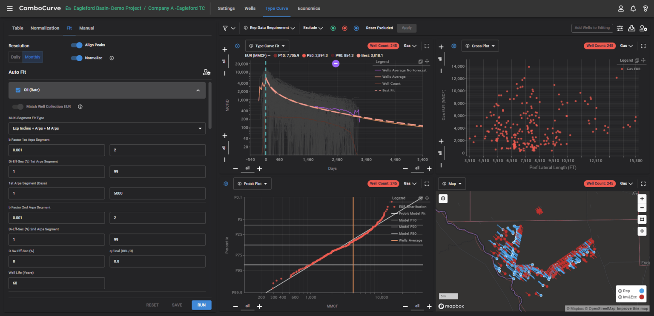Expand the Type Curve Fit chart to fullscreen

coord(427,46)
